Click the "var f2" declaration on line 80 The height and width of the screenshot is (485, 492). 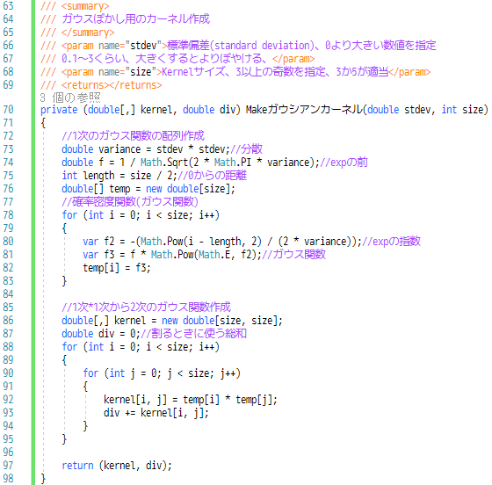pos(98,242)
